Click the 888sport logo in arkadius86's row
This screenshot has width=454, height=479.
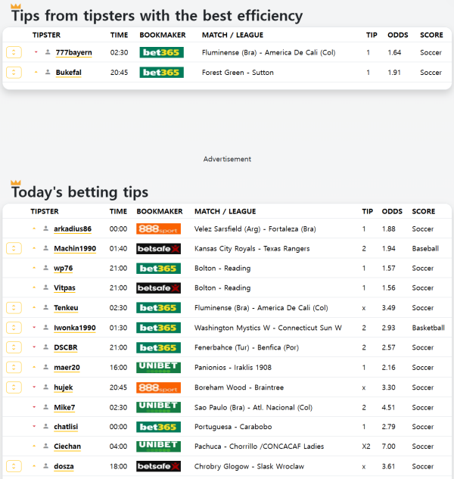tap(158, 229)
